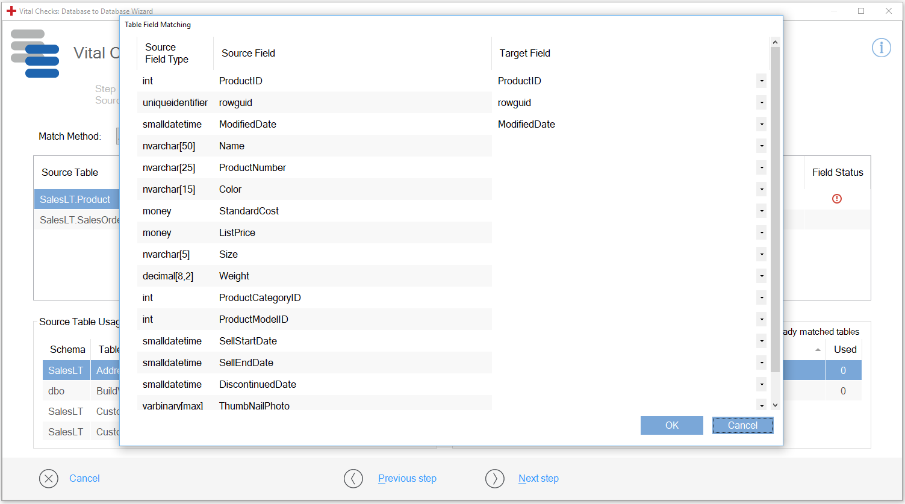
Task: Click the Source Field column header
Action: [x=248, y=54]
